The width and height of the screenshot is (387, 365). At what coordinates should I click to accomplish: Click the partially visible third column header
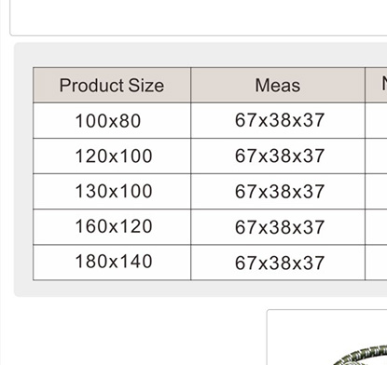point(376,85)
